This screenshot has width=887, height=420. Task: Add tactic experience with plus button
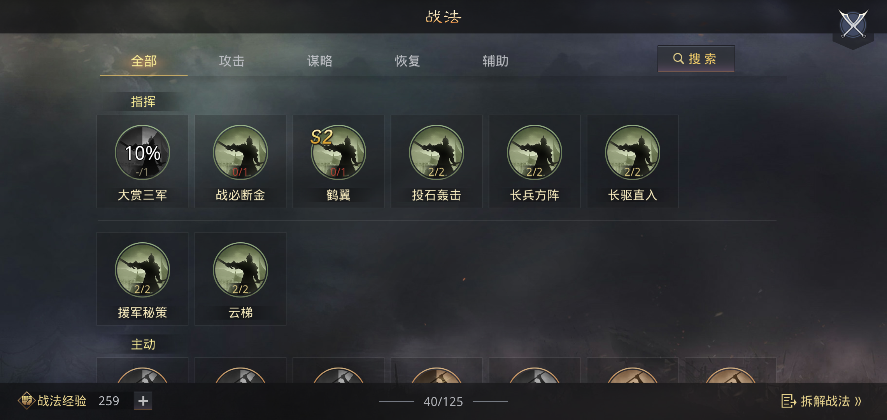(143, 401)
